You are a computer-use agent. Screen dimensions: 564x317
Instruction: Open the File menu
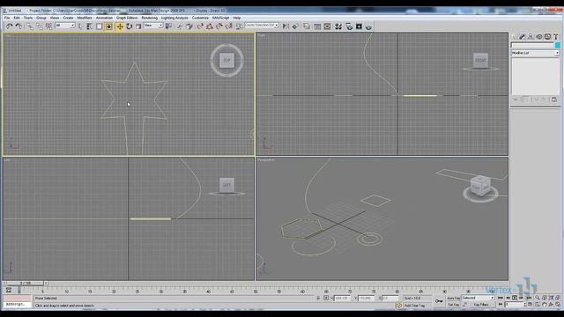tap(7, 18)
